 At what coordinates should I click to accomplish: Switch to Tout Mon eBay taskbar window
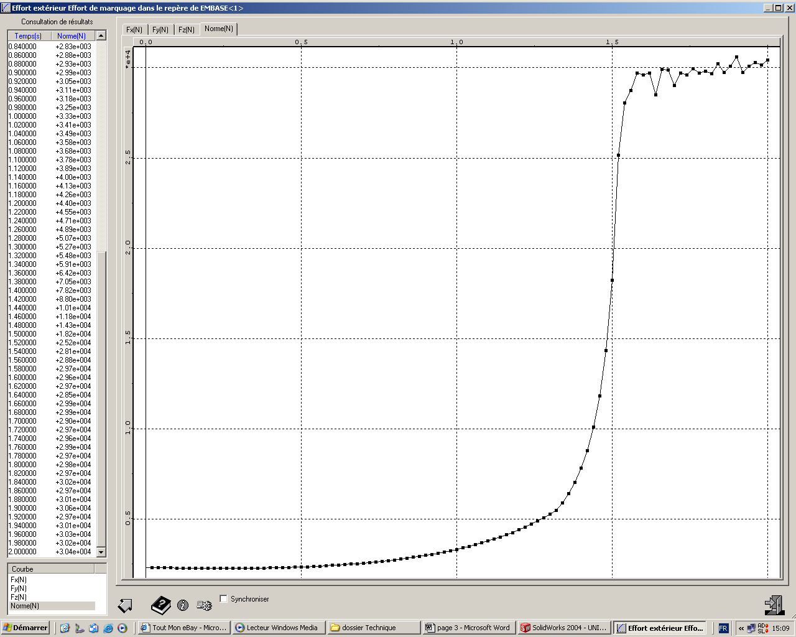pos(183,628)
